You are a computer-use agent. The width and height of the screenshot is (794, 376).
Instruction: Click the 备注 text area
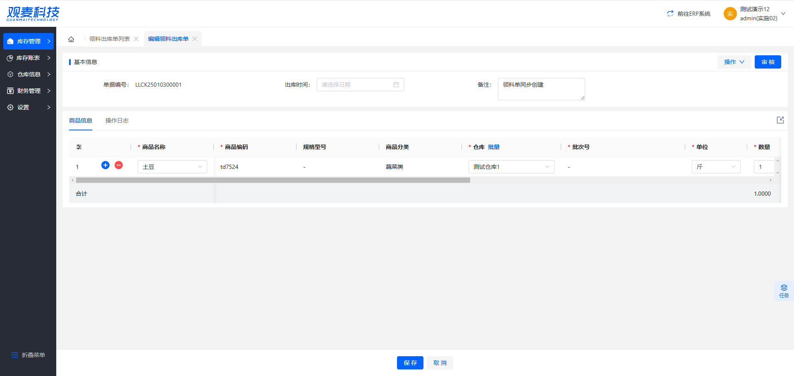coord(541,89)
